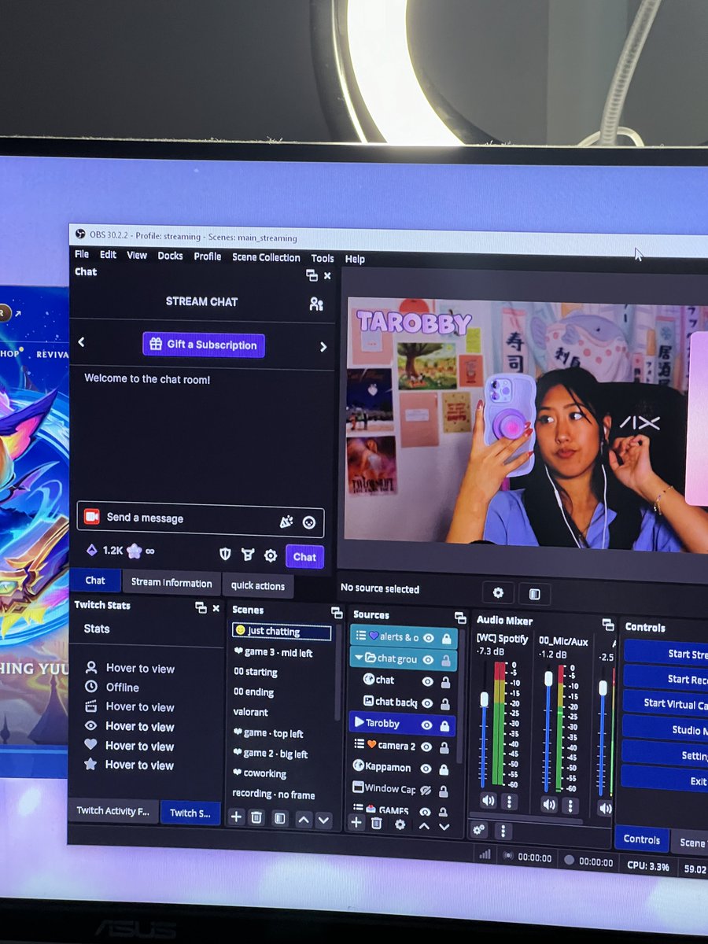Screen dimensions: 708x944
Task: Click the Send a message field
Action: click(x=201, y=518)
